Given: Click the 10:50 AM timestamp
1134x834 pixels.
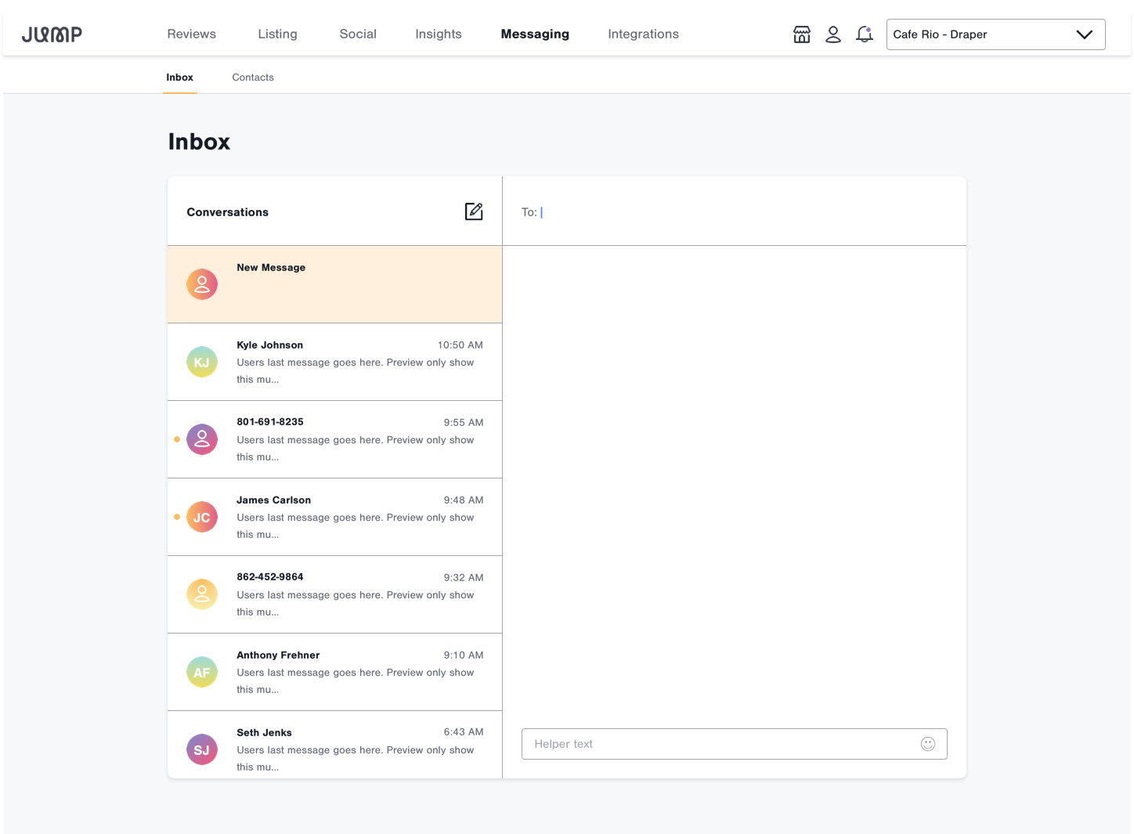Looking at the screenshot, I should (460, 345).
